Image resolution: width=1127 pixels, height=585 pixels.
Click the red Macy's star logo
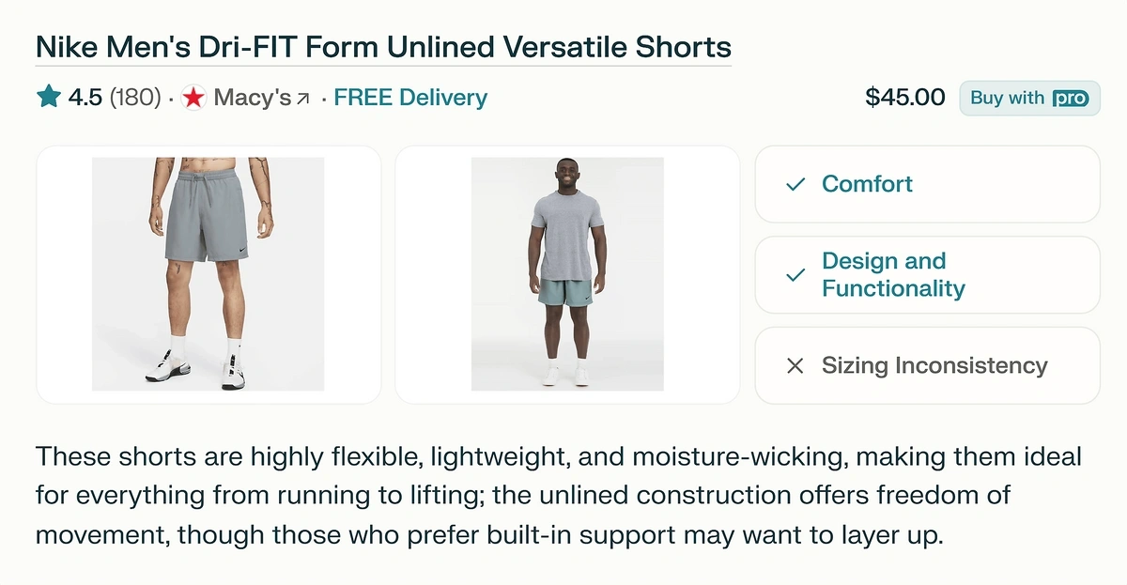coord(193,98)
